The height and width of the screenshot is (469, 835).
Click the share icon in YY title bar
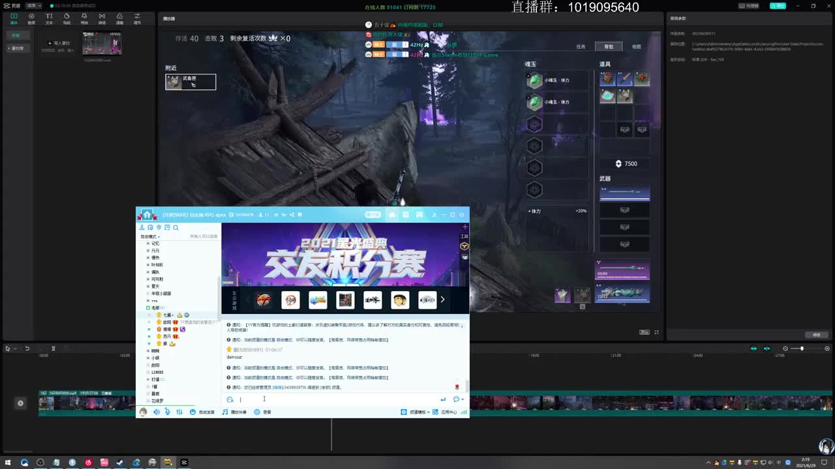pos(292,214)
